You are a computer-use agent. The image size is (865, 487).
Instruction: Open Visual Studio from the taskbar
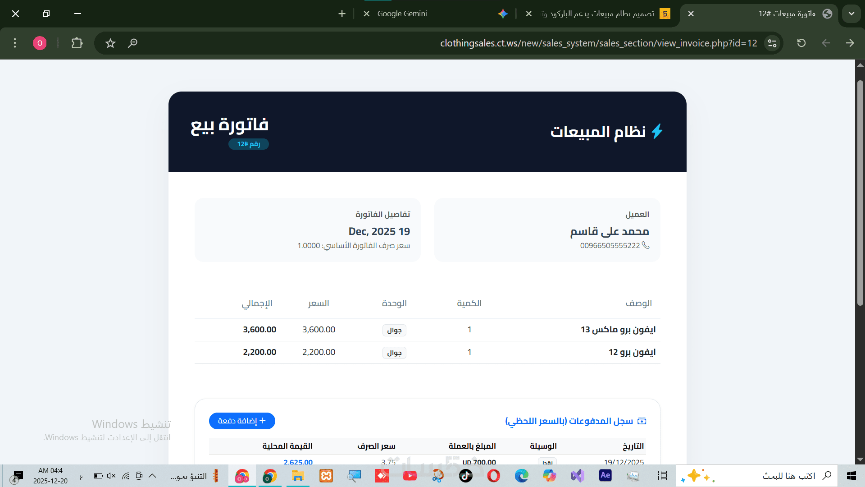point(577,476)
